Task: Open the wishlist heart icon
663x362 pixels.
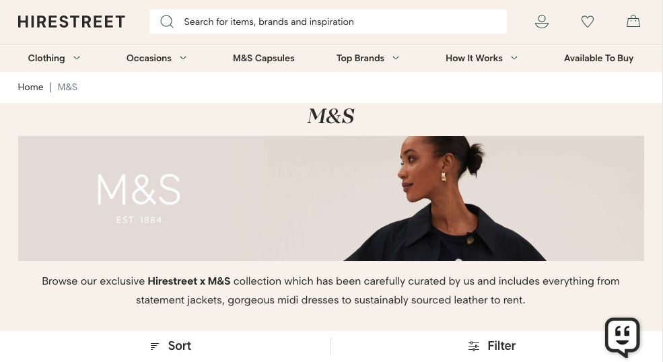Action: 588,22
